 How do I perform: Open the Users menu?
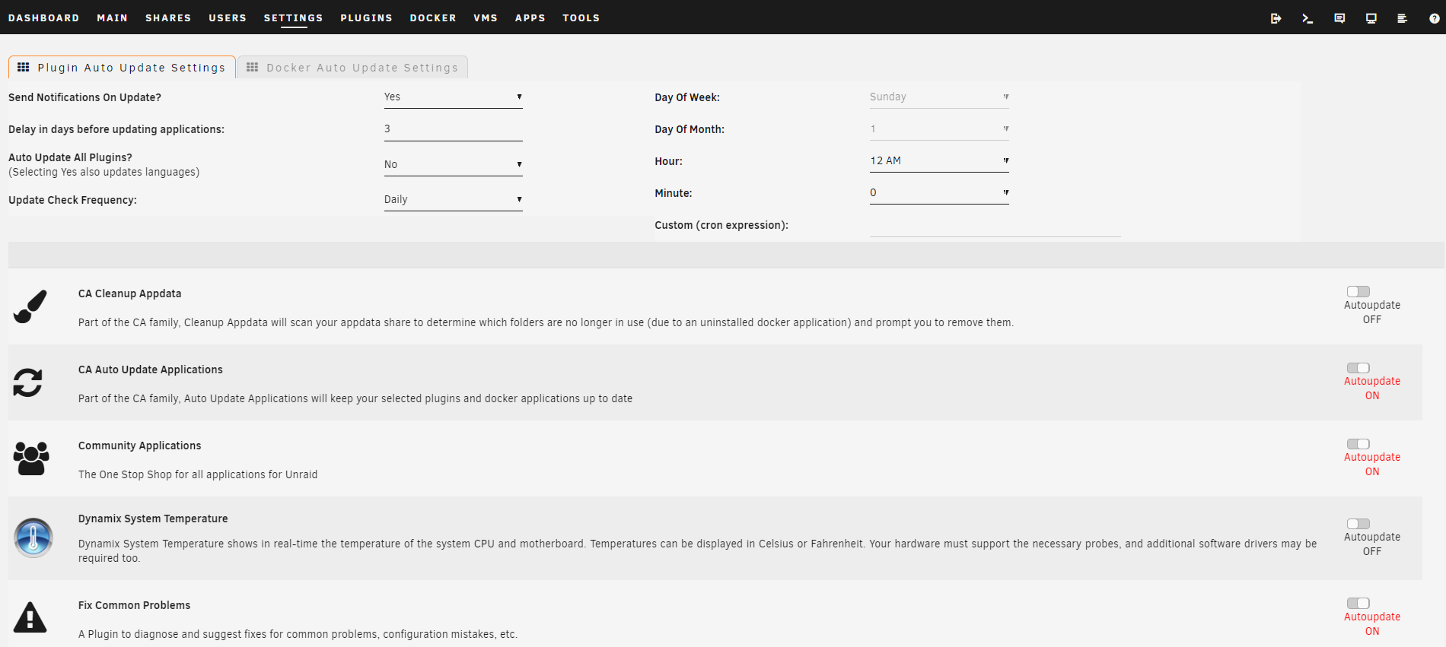coord(228,17)
